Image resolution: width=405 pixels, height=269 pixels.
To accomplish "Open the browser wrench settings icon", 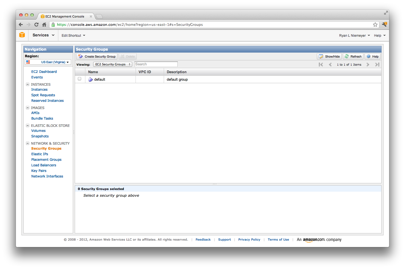I will pyautogui.click(x=384, y=24).
